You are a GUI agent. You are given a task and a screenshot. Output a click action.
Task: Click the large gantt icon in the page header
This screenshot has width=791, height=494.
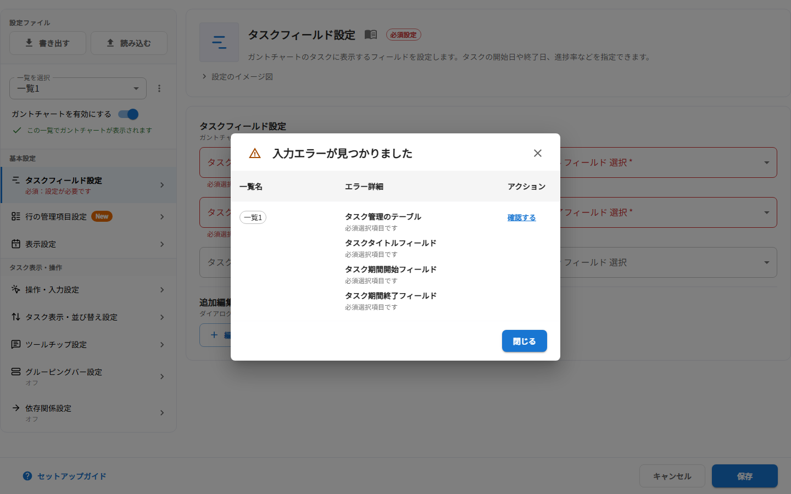tap(219, 42)
